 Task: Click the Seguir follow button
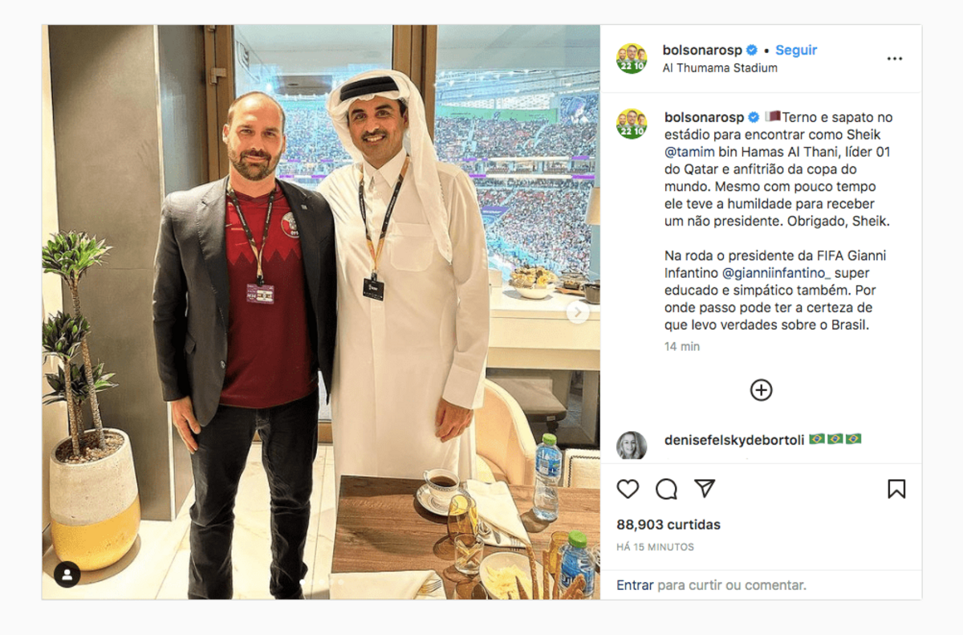[x=796, y=50]
